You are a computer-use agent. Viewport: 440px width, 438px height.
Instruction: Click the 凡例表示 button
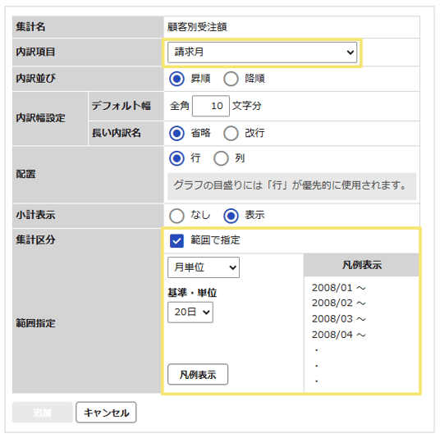[x=198, y=374]
